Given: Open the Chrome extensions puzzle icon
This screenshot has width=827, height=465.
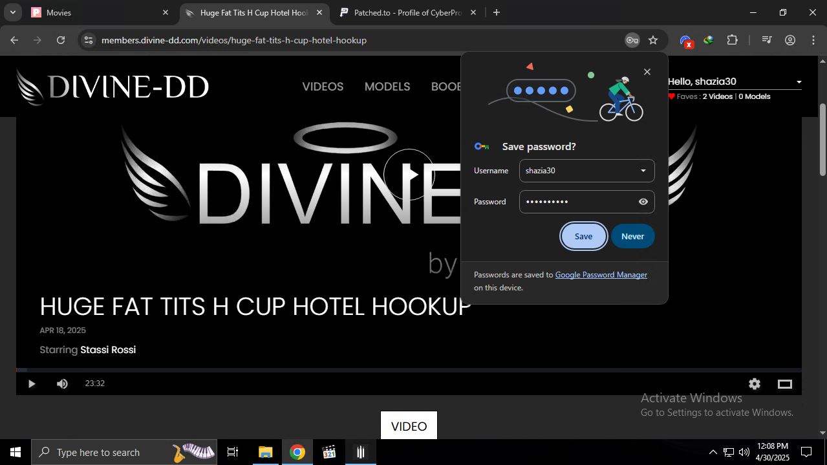Looking at the screenshot, I should [732, 40].
